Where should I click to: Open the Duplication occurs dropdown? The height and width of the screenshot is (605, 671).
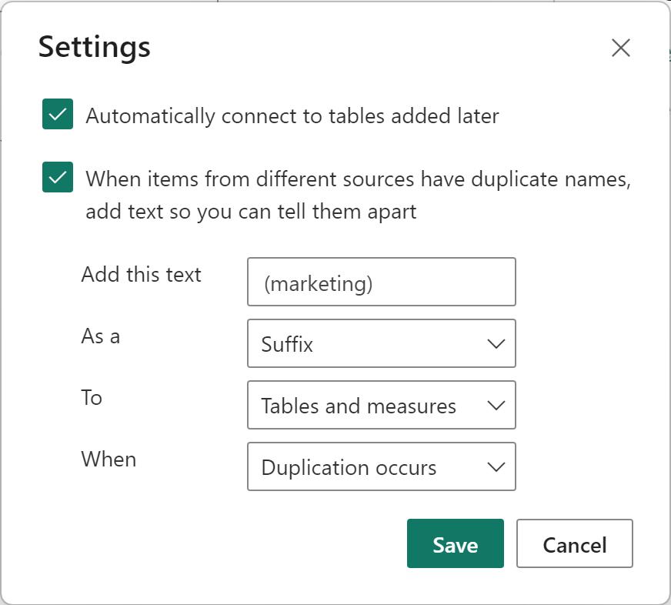coord(382,466)
